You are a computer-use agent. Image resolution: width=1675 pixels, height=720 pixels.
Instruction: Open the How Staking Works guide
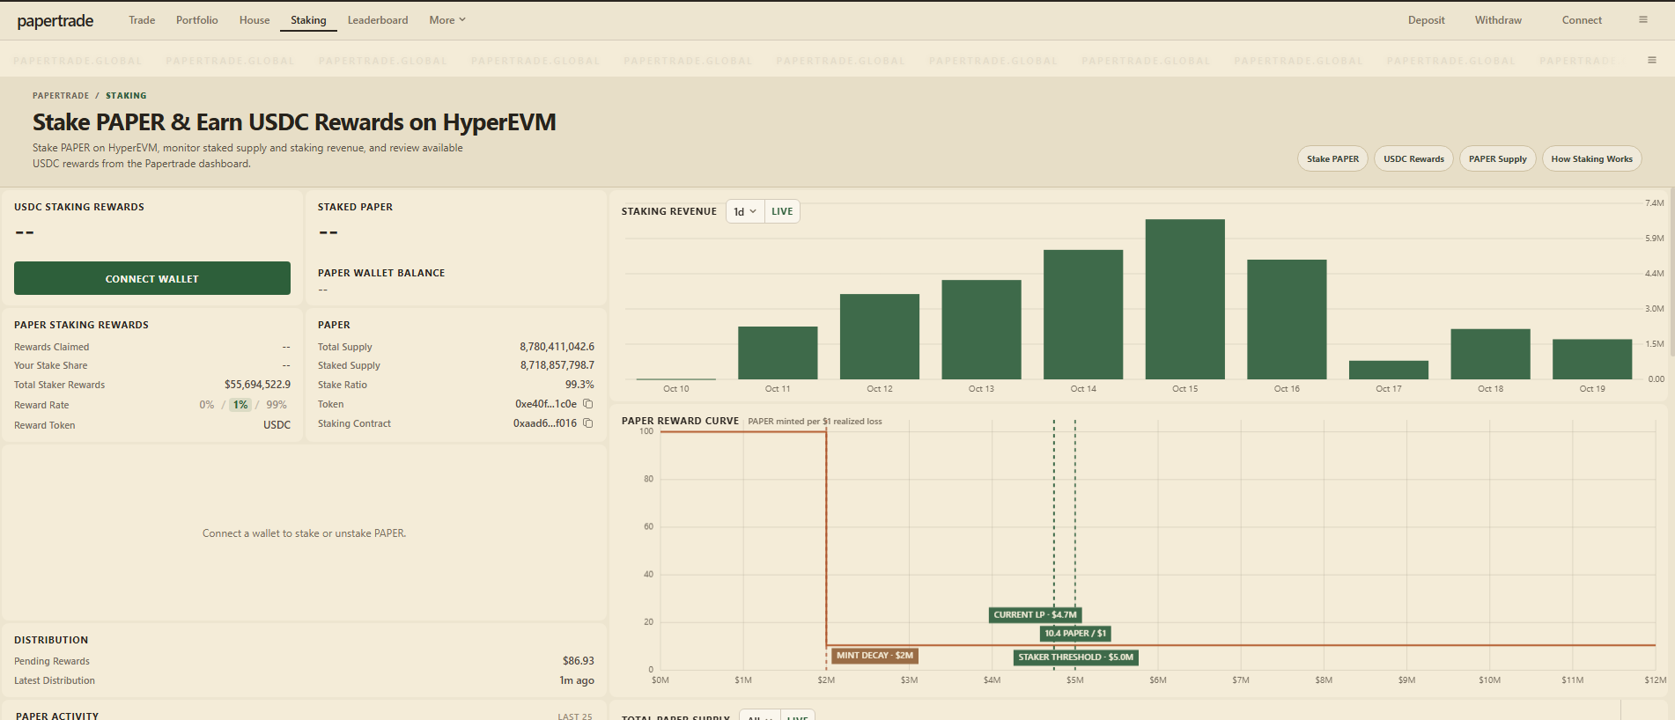[1591, 158]
